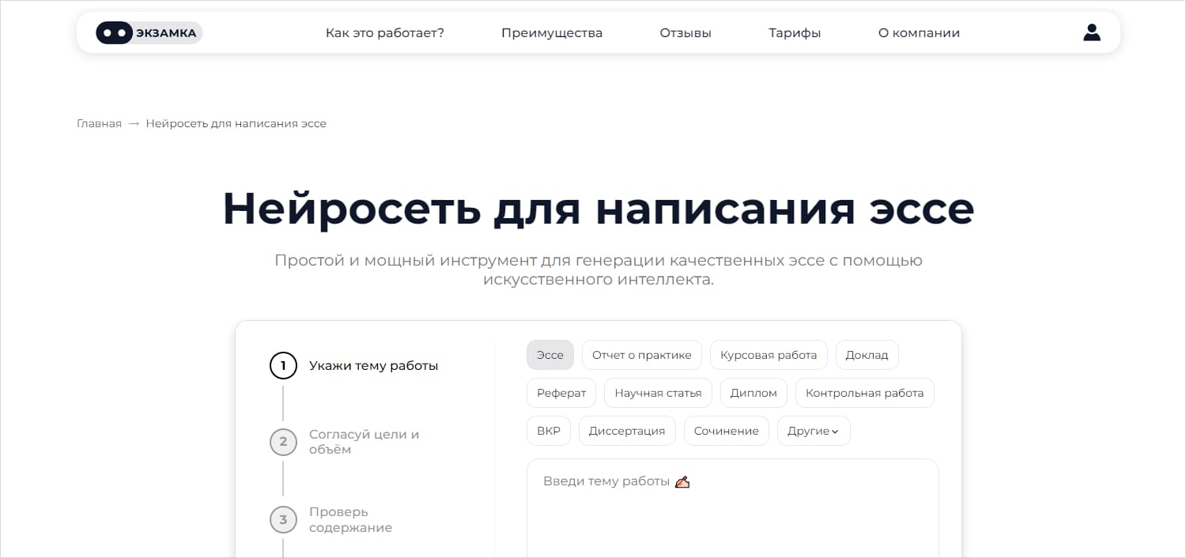Go to "О компании" page
Viewport: 1186px width, 558px height.
click(918, 32)
